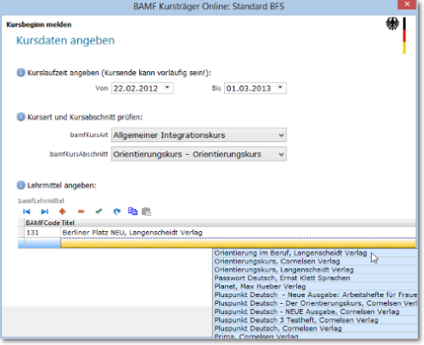Click info icon beside Lehrmittel angeben

(x=21, y=186)
